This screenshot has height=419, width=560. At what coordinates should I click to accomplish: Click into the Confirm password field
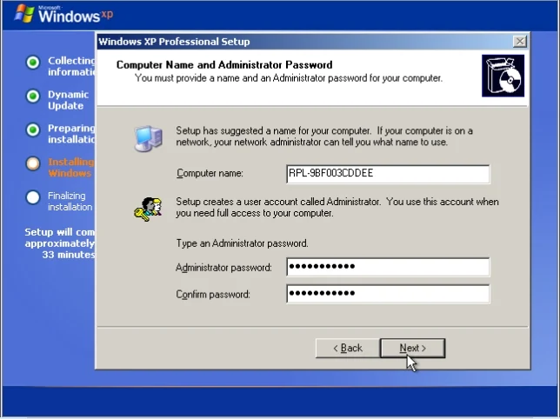click(x=388, y=294)
